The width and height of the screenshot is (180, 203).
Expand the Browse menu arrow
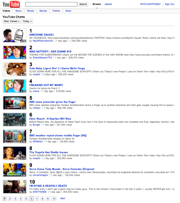[x=97, y=8]
